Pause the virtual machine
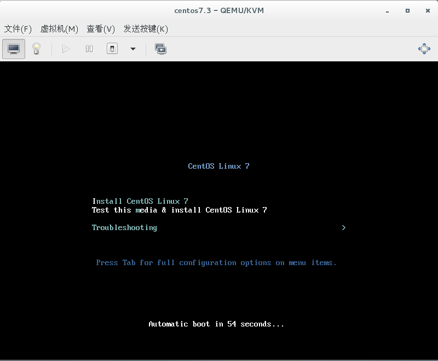This screenshot has width=438, height=361. point(89,49)
